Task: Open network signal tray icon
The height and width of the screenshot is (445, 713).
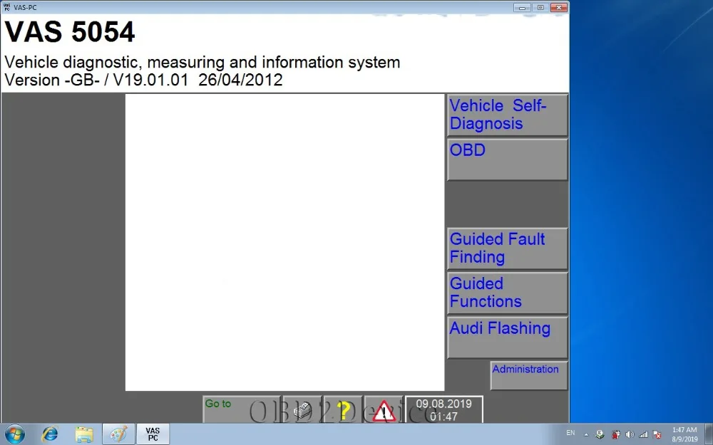Action: pos(643,434)
